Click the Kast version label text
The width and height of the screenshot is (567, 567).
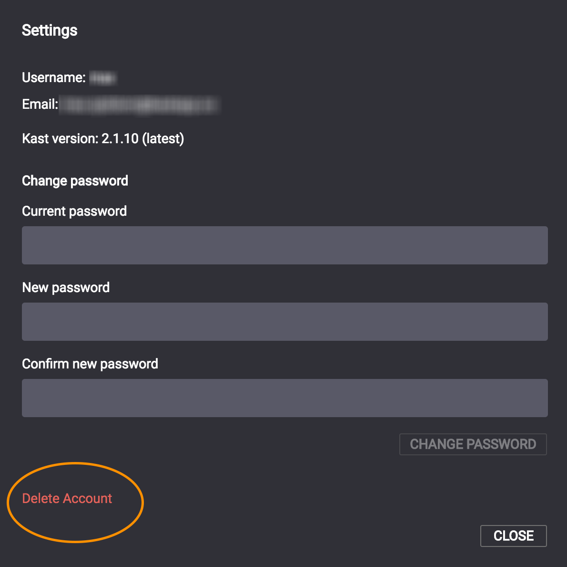(x=60, y=138)
